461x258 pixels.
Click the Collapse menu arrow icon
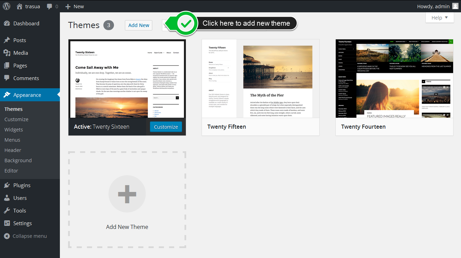tap(7, 236)
